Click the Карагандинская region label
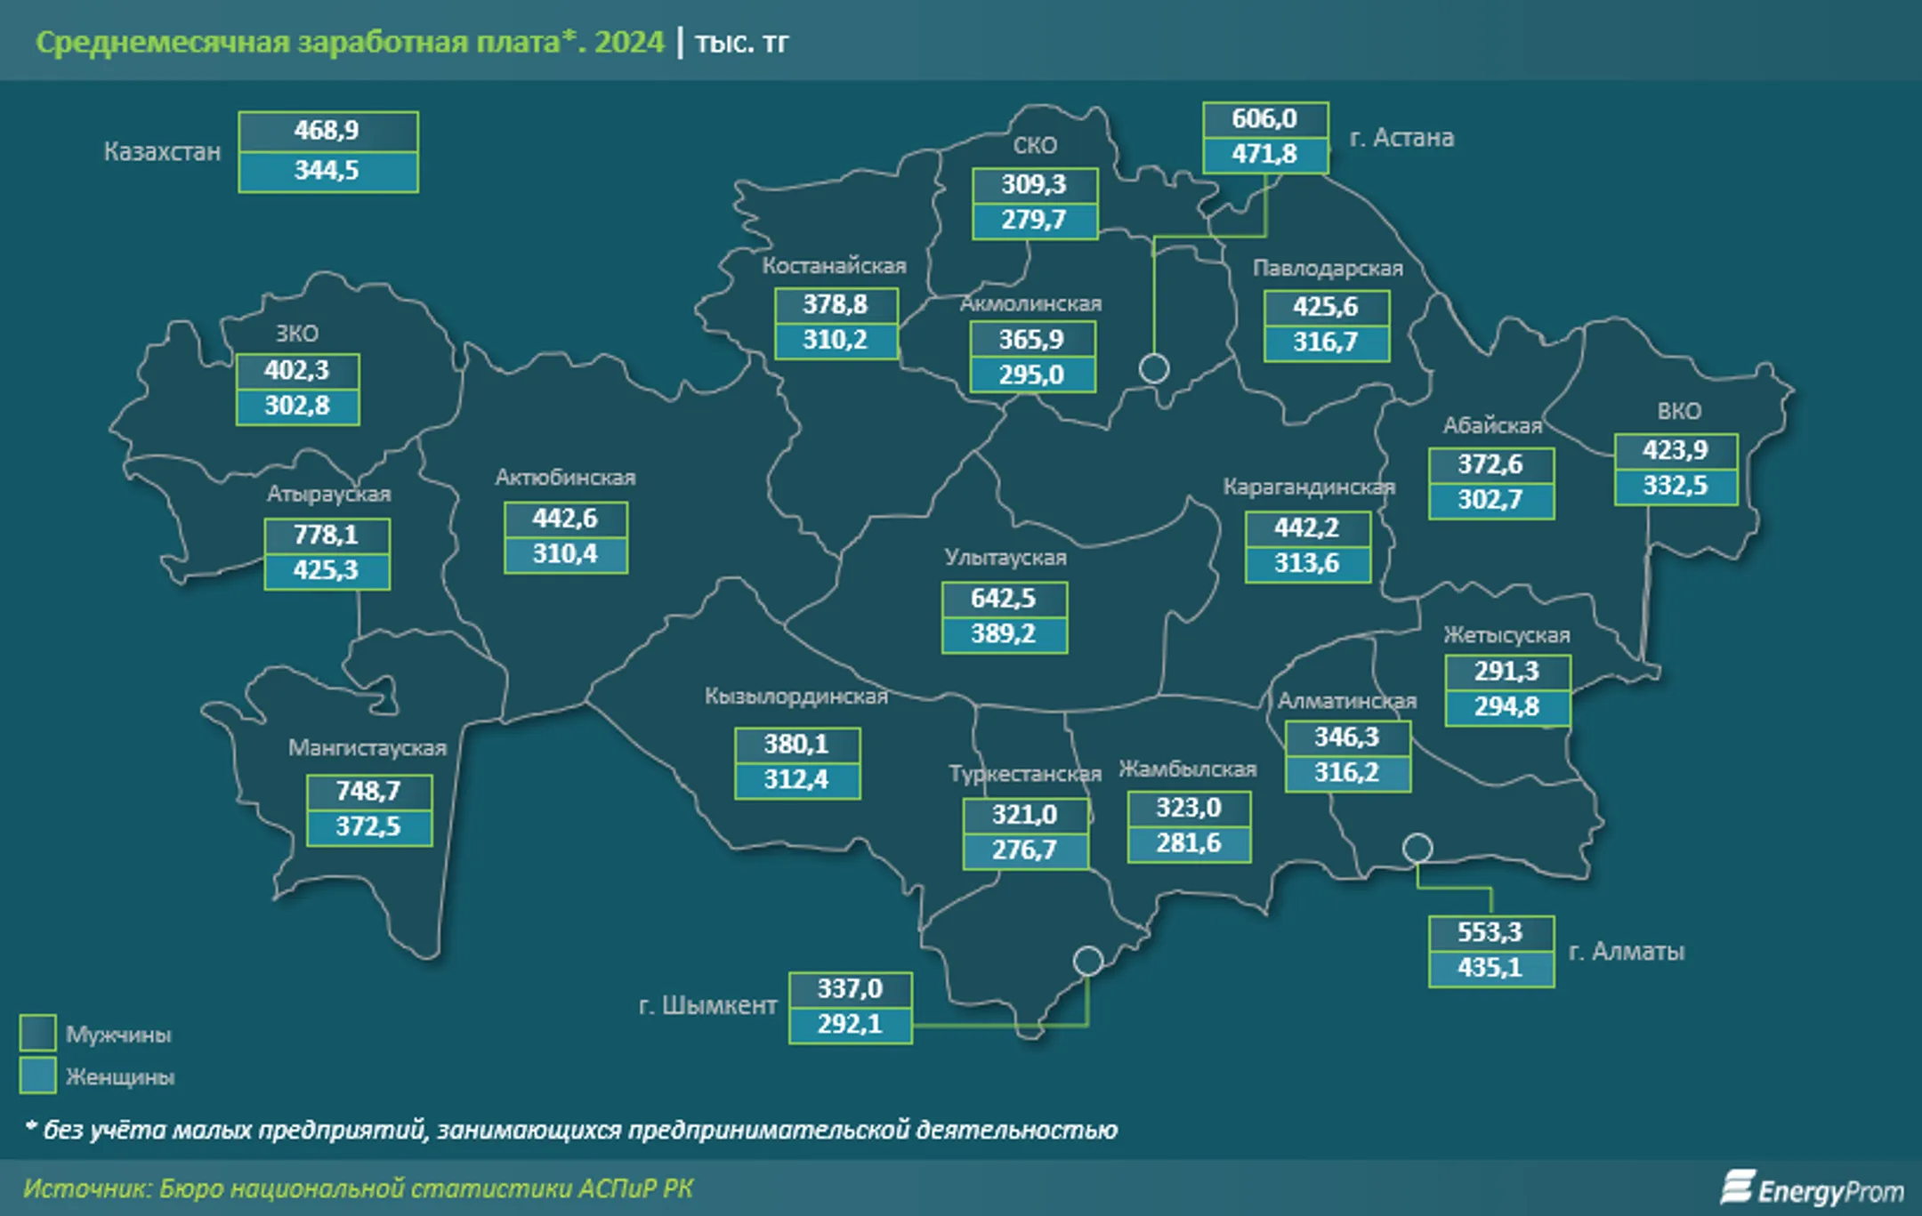Image resolution: width=1922 pixels, height=1216 pixels. pos(1308,487)
